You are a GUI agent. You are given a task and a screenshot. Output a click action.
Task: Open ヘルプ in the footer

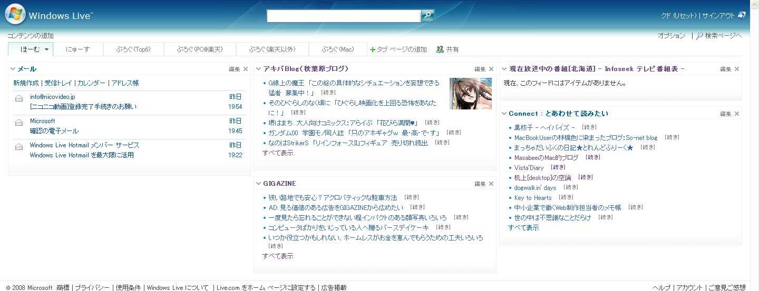point(661,287)
